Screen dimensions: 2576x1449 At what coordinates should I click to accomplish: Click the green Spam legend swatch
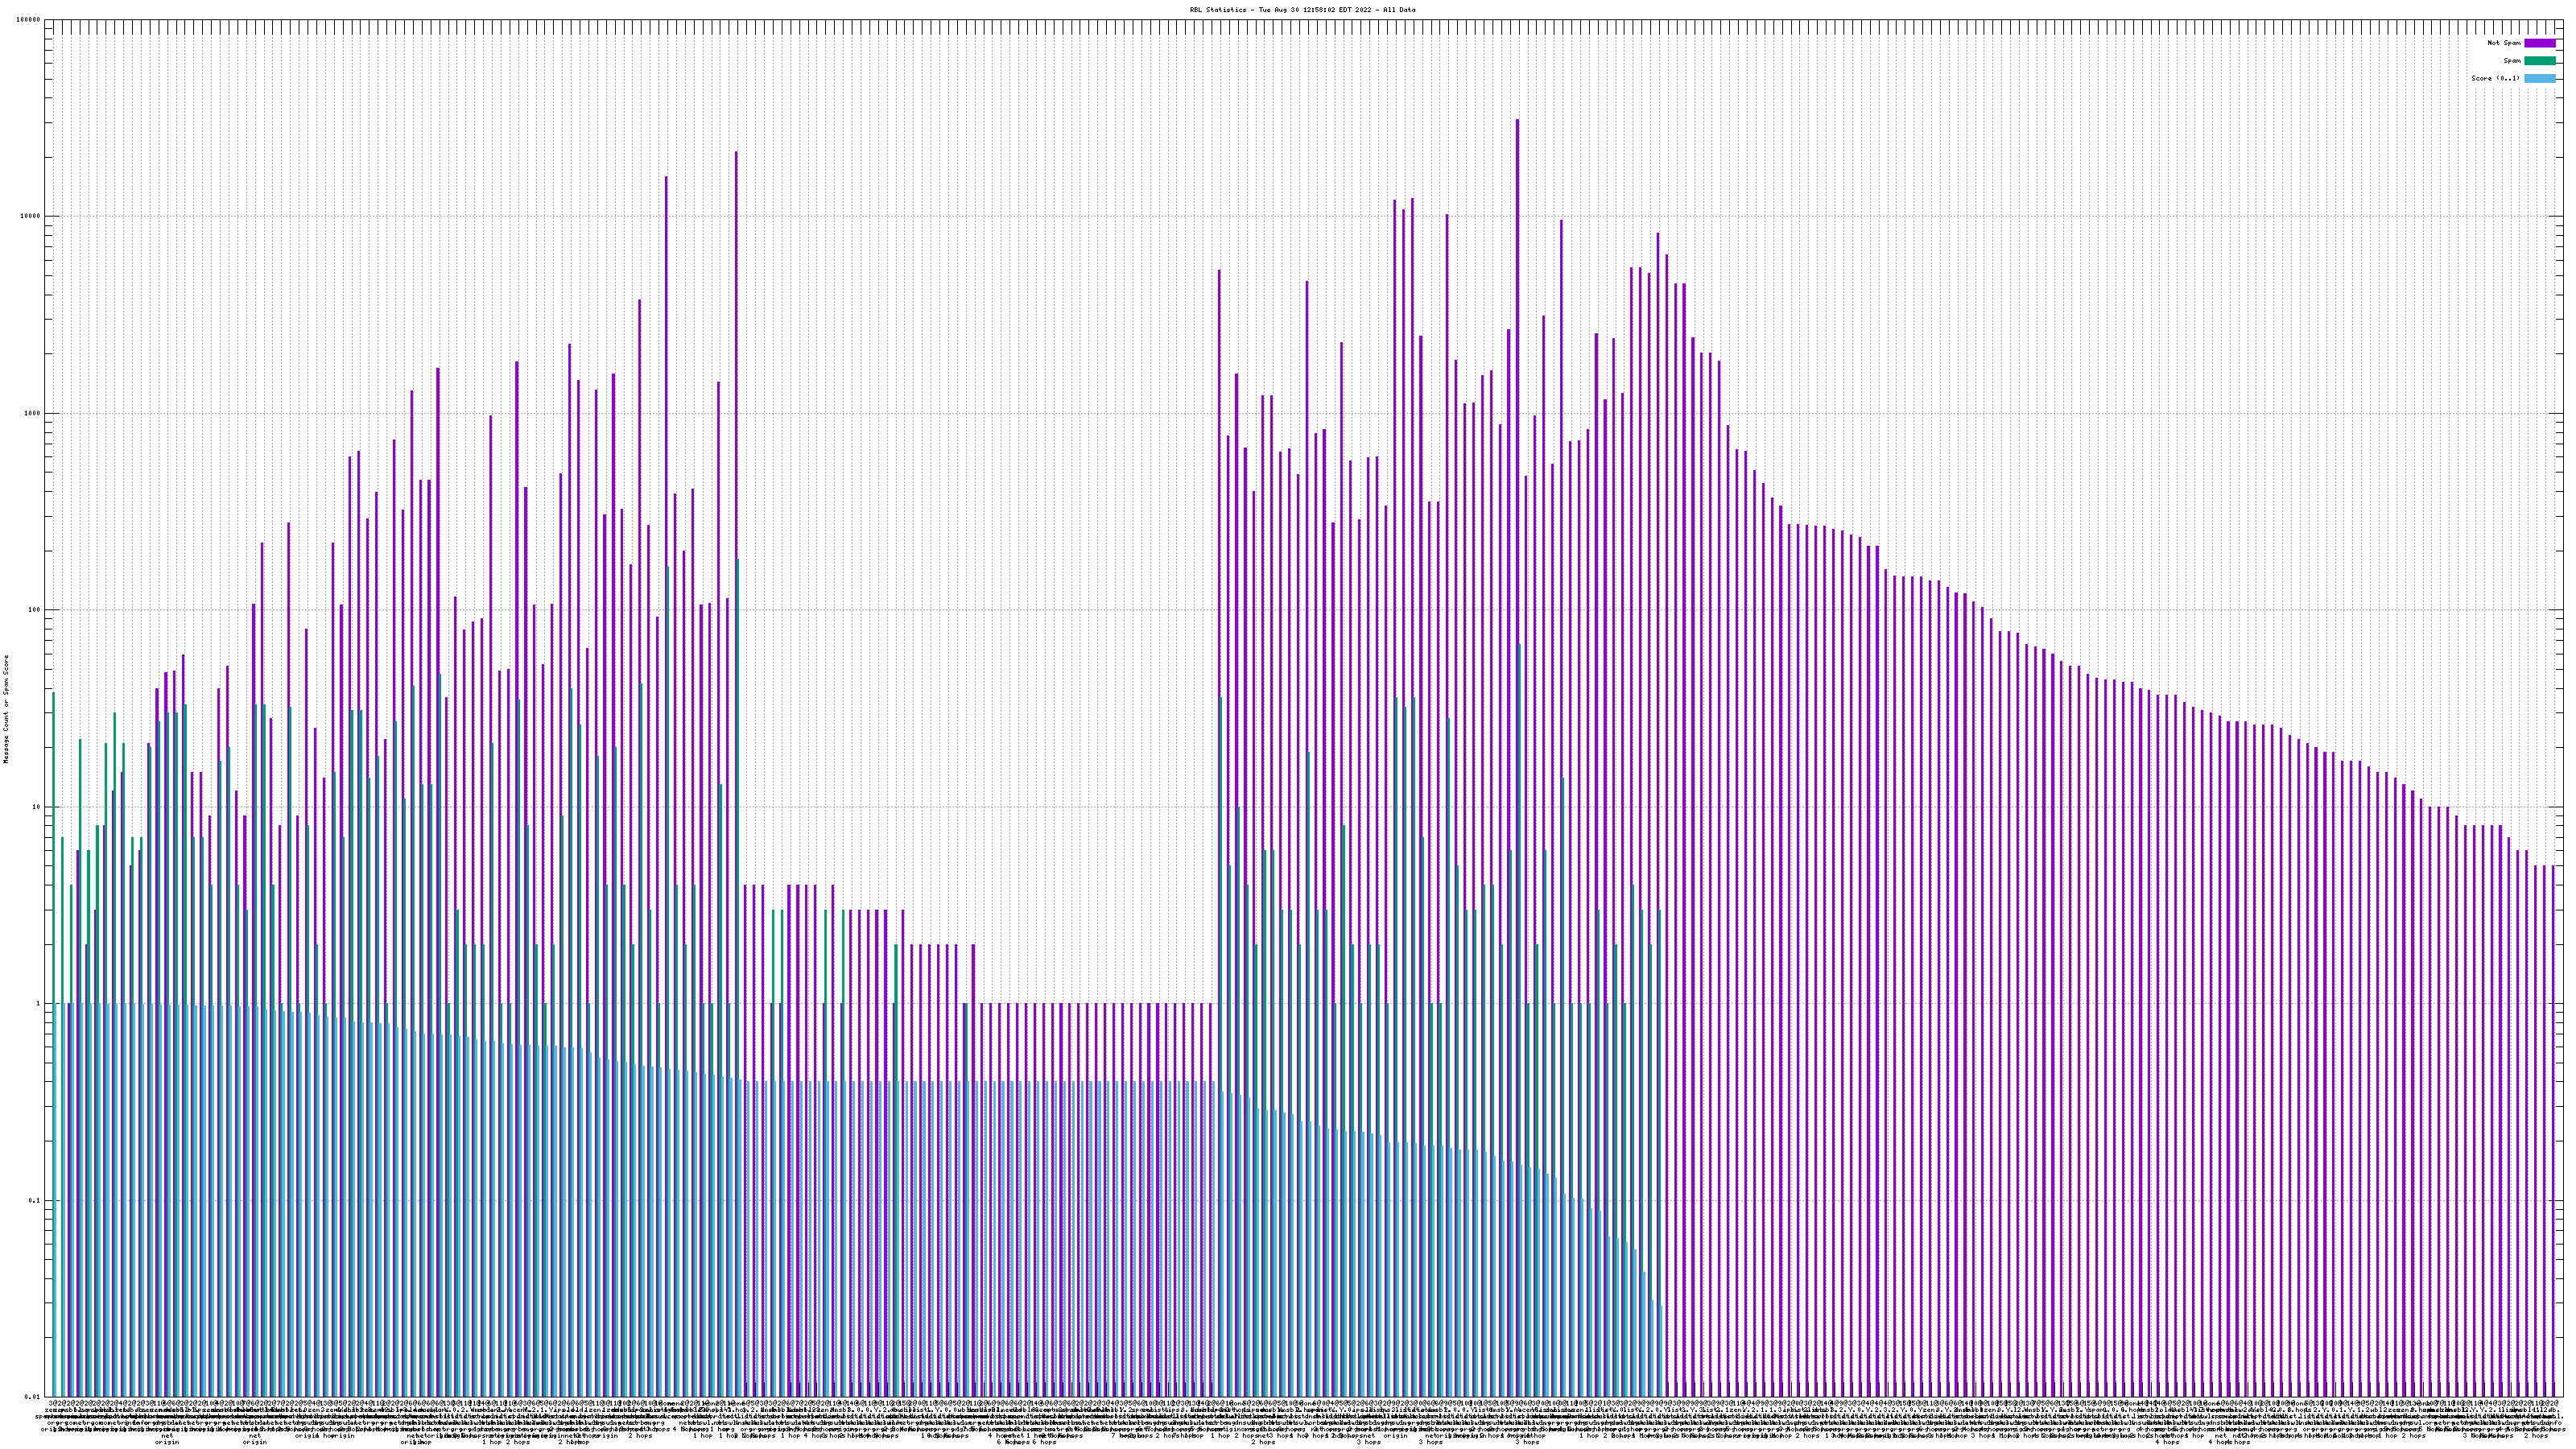(x=2539, y=61)
